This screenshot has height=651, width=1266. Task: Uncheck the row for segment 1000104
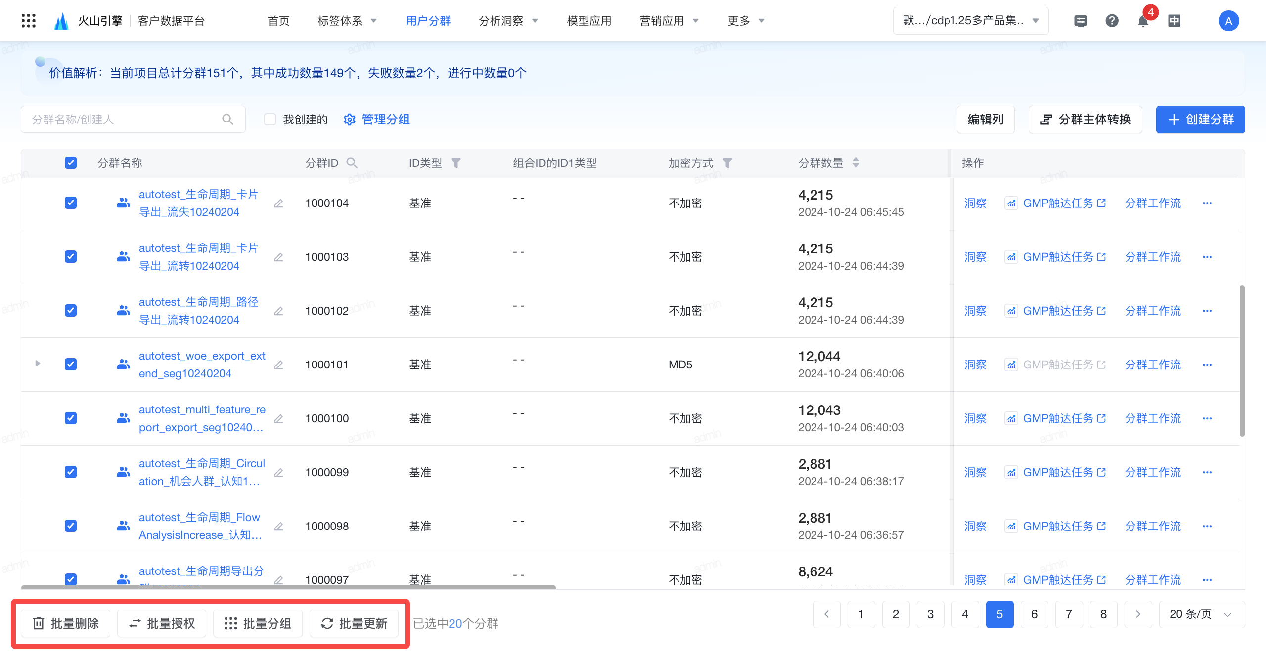71,203
